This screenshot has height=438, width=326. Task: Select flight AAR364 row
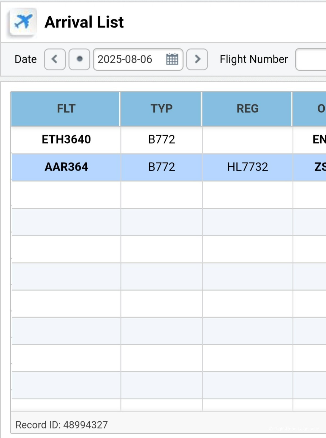[x=66, y=167]
